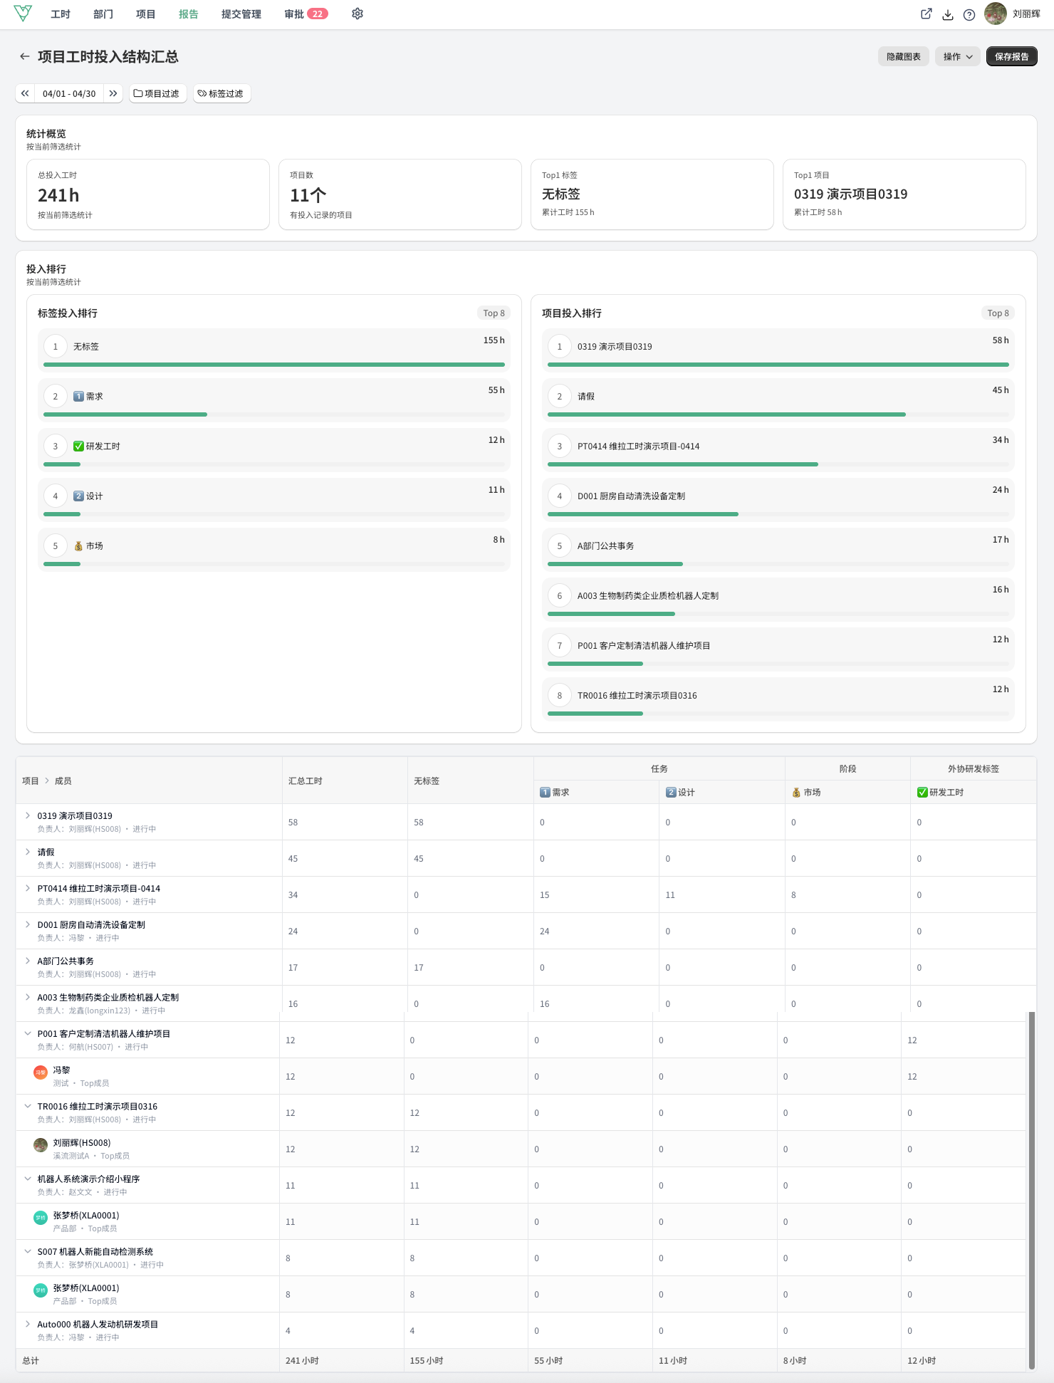Click the download icon in top bar

948,14
